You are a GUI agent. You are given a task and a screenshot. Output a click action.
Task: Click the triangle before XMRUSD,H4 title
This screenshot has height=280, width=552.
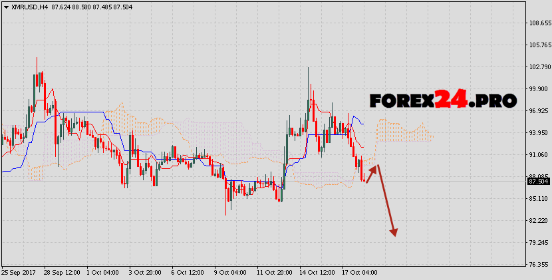tap(5, 5)
